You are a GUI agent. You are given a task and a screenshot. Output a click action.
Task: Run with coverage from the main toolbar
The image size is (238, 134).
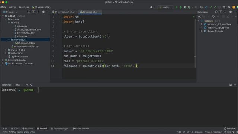click(185, 7)
